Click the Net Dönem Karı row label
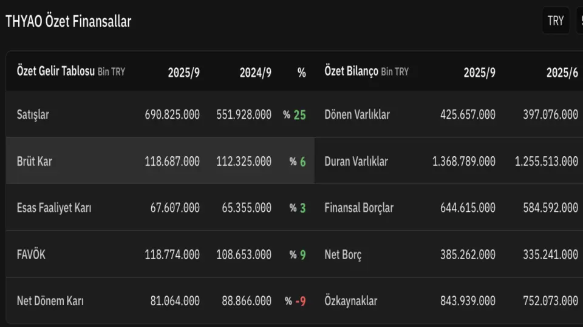The width and height of the screenshot is (583, 327). (50, 301)
